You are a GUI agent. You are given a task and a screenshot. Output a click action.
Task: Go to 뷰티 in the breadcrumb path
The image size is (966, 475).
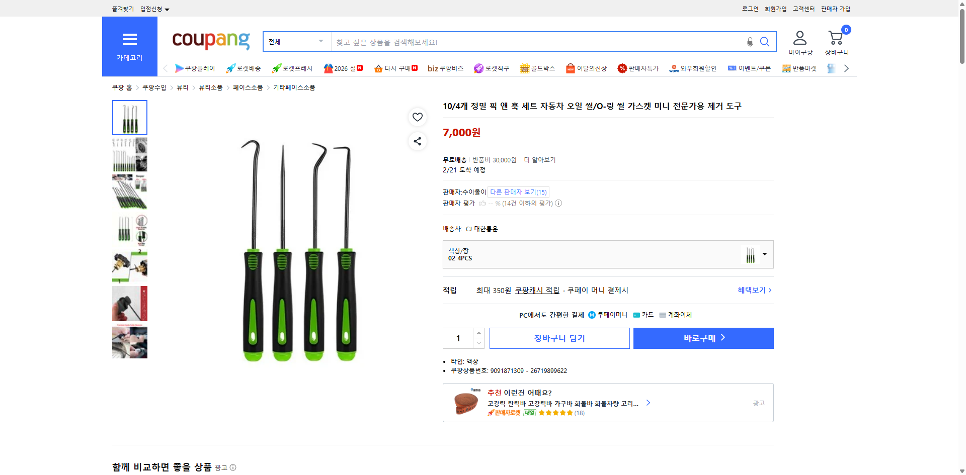(x=182, y=87)
